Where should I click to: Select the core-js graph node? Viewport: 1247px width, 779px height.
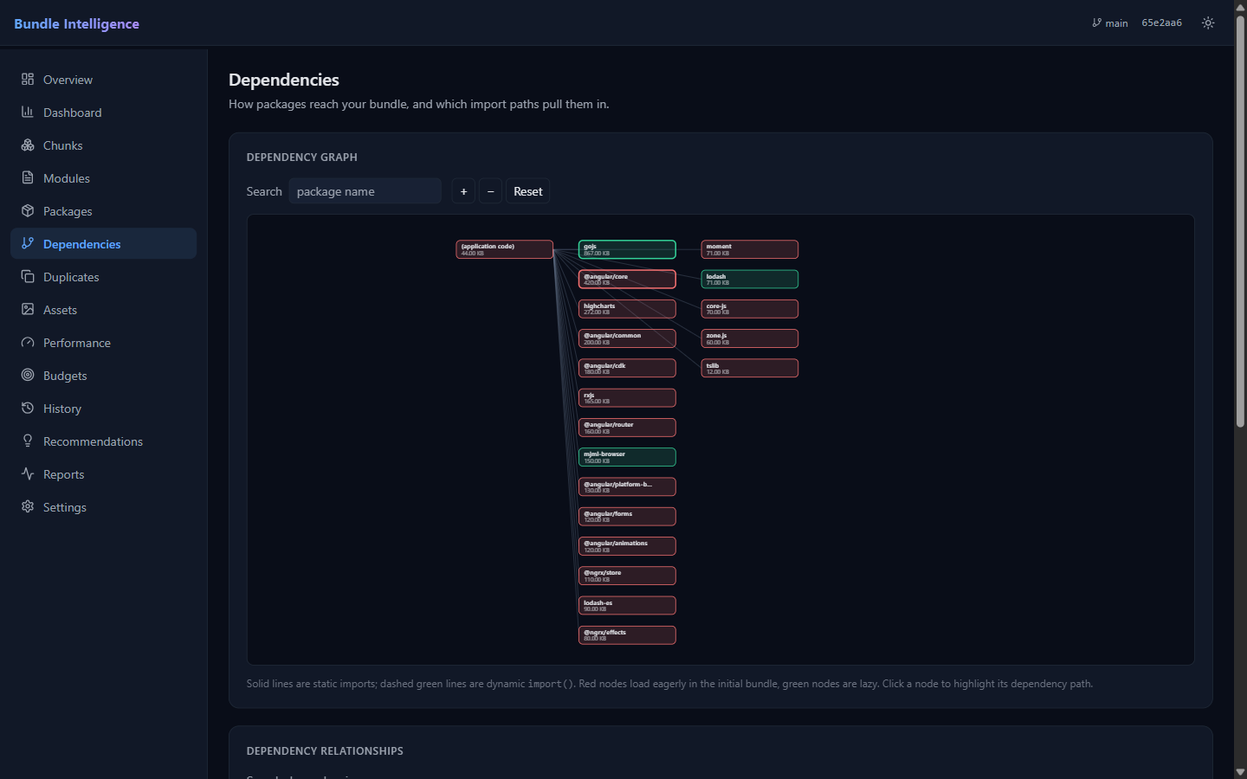[x=750, y=309]
